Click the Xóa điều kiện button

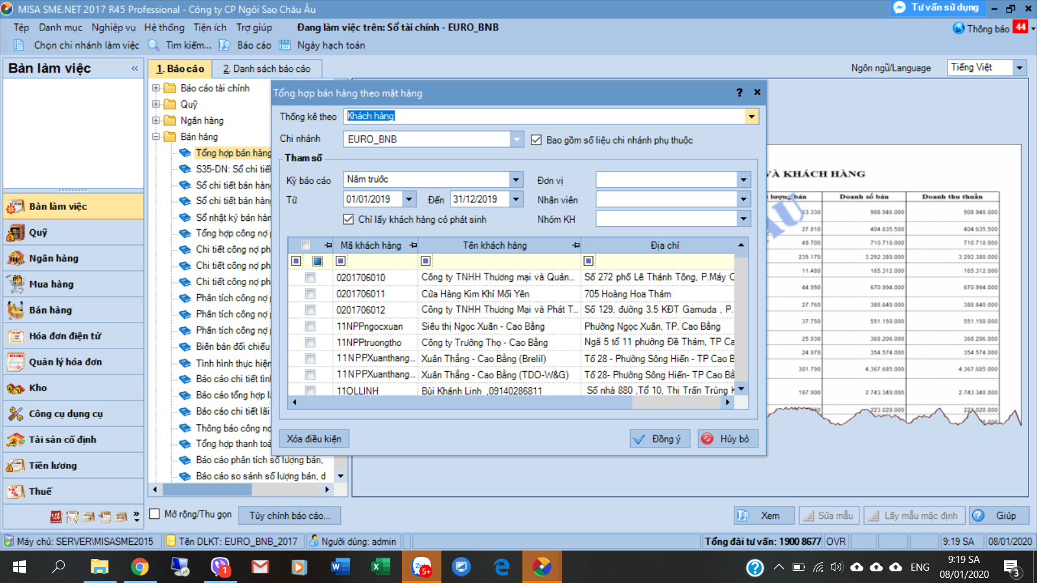pyautogui.click(x=314, y=439)
